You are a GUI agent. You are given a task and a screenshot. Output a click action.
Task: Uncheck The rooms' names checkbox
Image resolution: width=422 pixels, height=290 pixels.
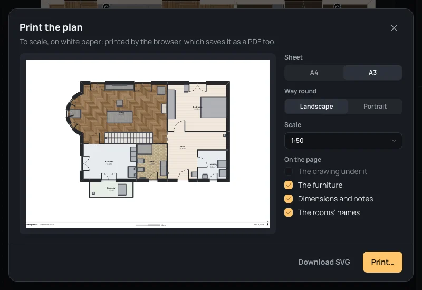point(289,212)
